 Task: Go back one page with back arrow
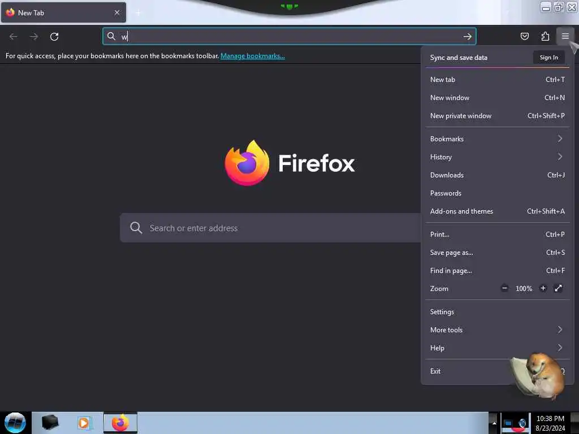pyautogui.click(x=14, y=37)
